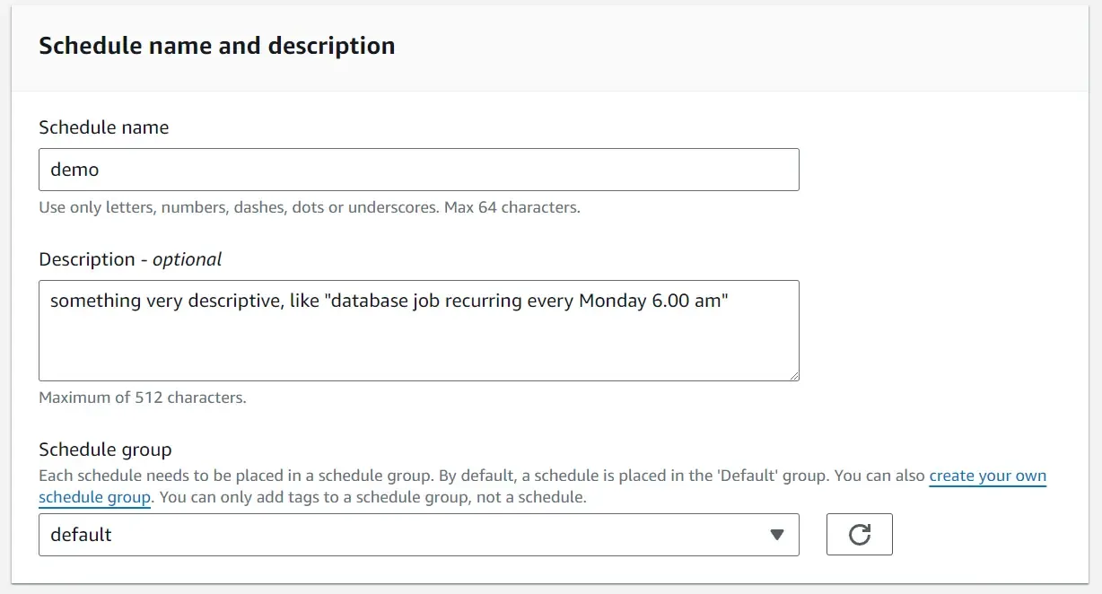Open the 'create your own schedule group' link
The image size is (1102, 594).
pyautogui.click(x=987, y=476)
